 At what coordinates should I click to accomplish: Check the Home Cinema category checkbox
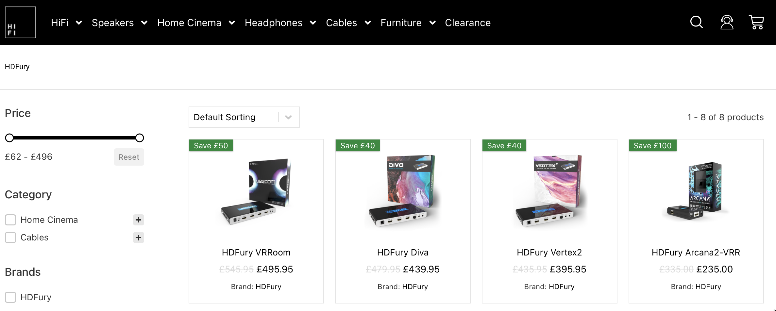(x=10, y=220)
